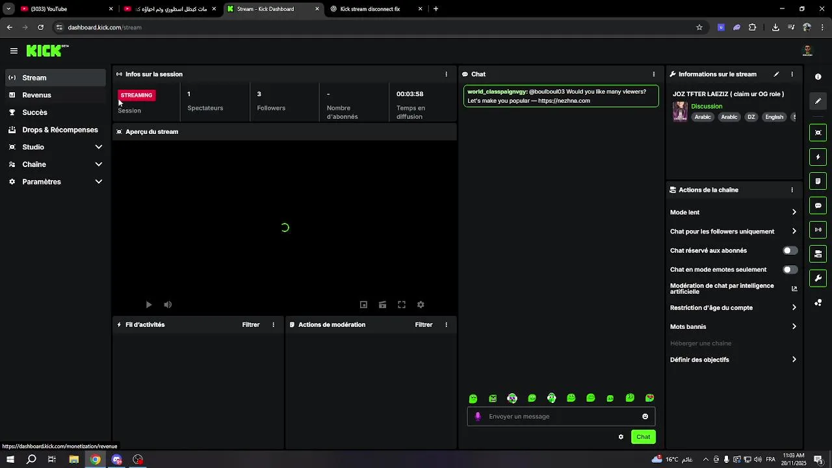
Task: Enter fullscreen in stream preview
Action: [402, 304]
